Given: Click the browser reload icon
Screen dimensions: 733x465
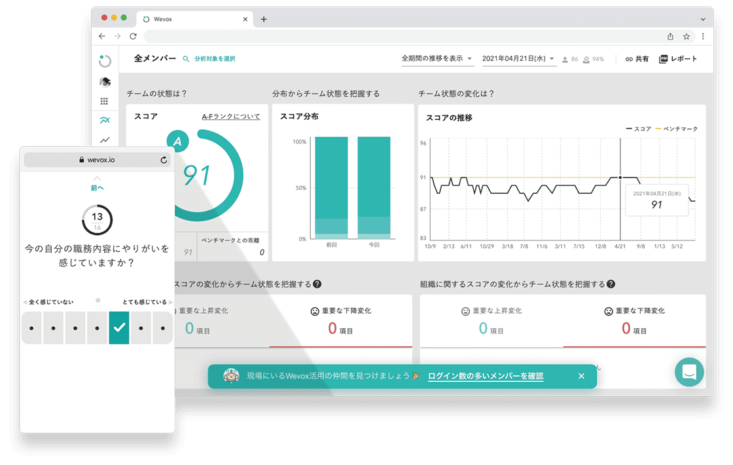Looking at the screenshot, I should point(134,37).
